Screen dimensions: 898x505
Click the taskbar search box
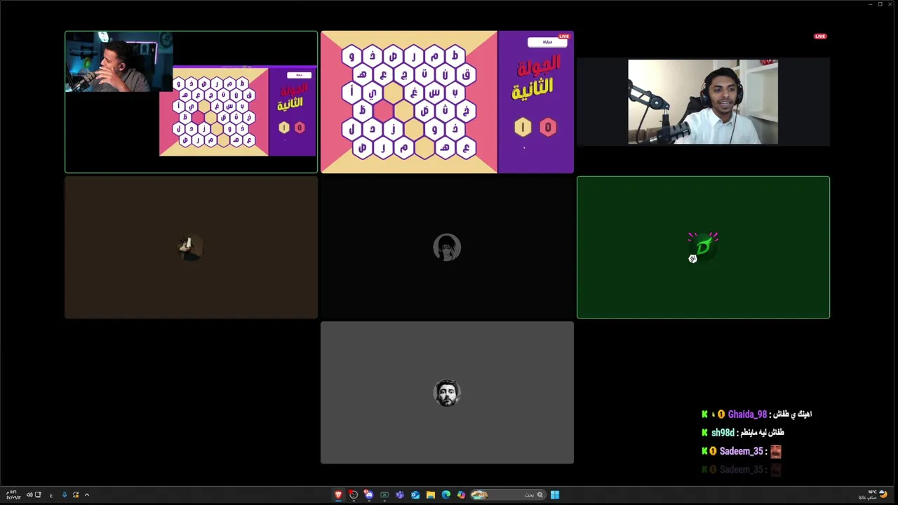[509, 494]
